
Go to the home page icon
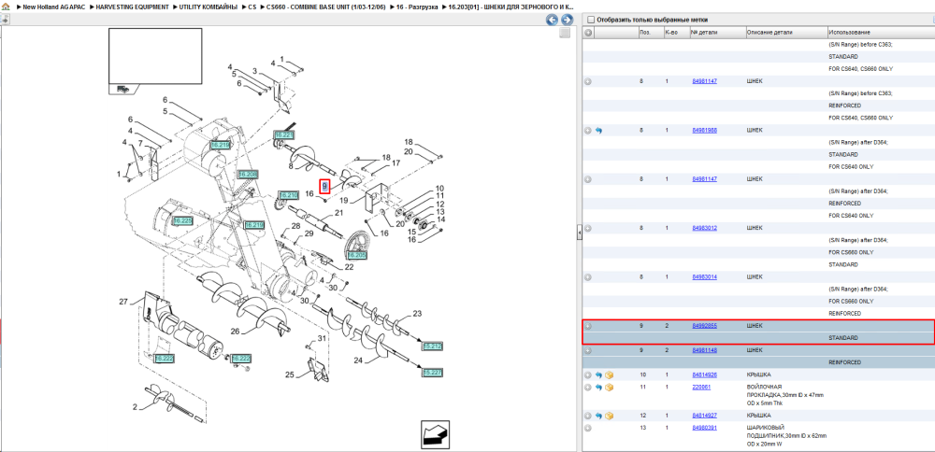(x=5, y=7)
